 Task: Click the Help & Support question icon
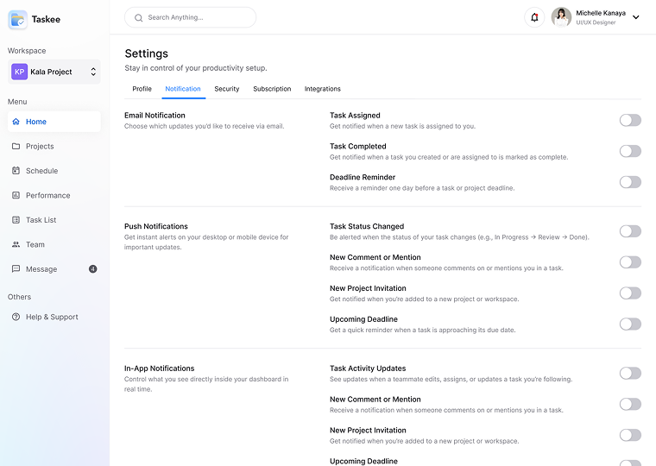(16, 317)
